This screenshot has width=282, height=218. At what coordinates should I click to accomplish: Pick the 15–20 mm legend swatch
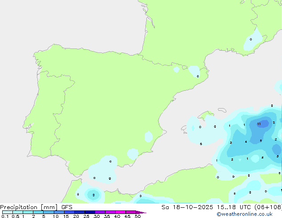click(69, 212)
